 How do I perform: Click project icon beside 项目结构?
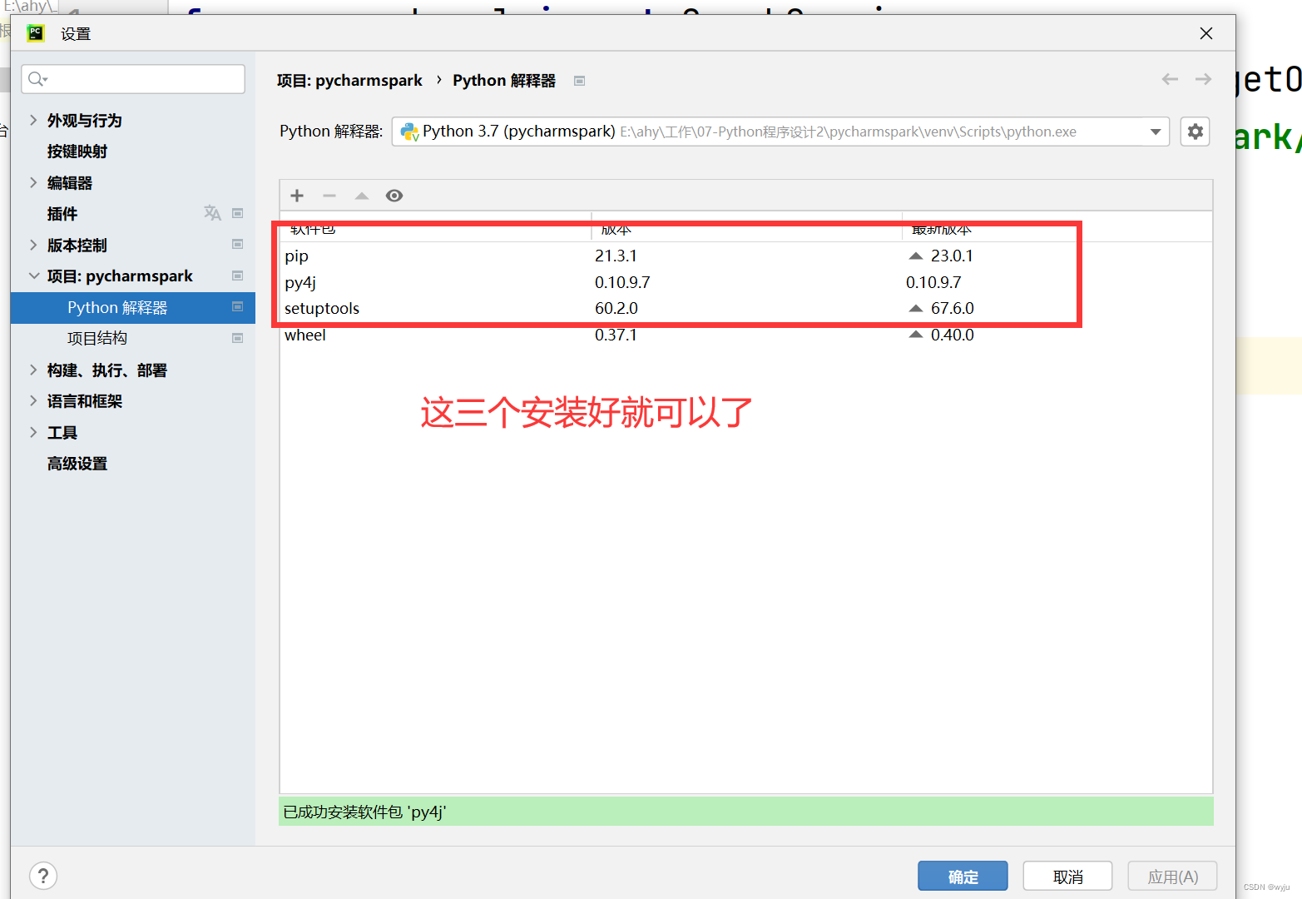(x=237, y=338)
